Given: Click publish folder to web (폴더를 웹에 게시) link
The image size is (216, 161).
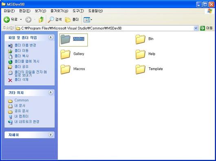Looking at the screenshot, I should click(27, 61).
